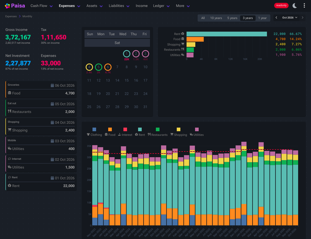The width and height of the screenshot is (311, 239).
Task: Click cutlery icon on Eat out card
Action: [x=10, y=111]
